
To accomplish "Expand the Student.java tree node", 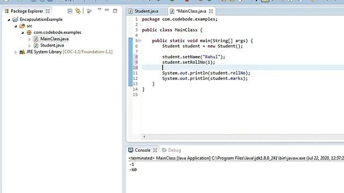I will [30, 46].
